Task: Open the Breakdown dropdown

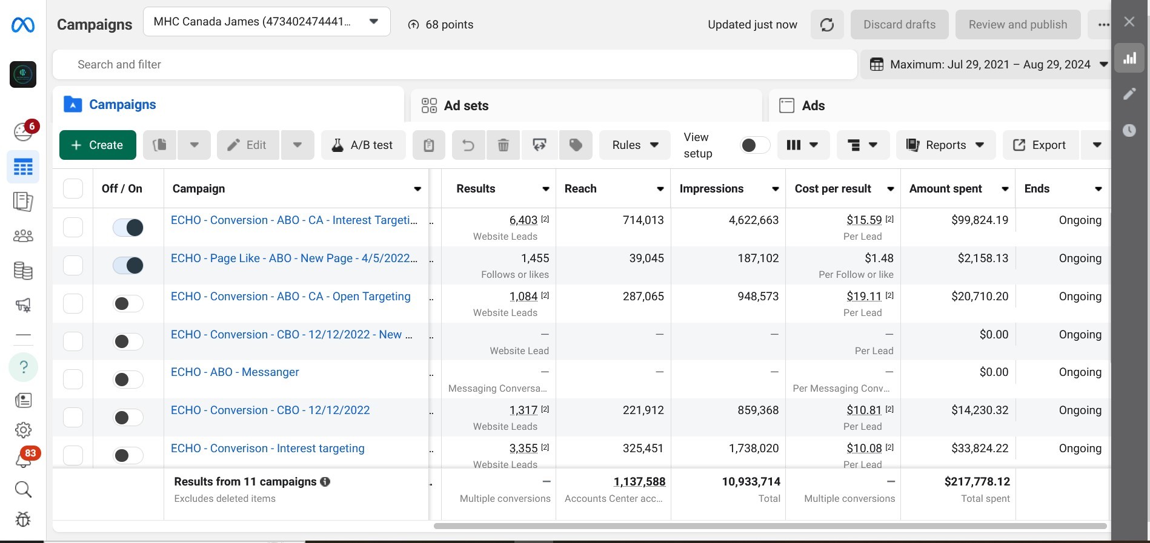Action: coord(863,145)
